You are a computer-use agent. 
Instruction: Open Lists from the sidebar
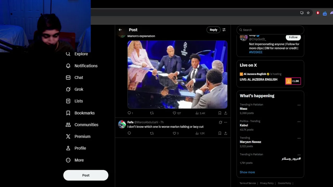click(79, 101)
